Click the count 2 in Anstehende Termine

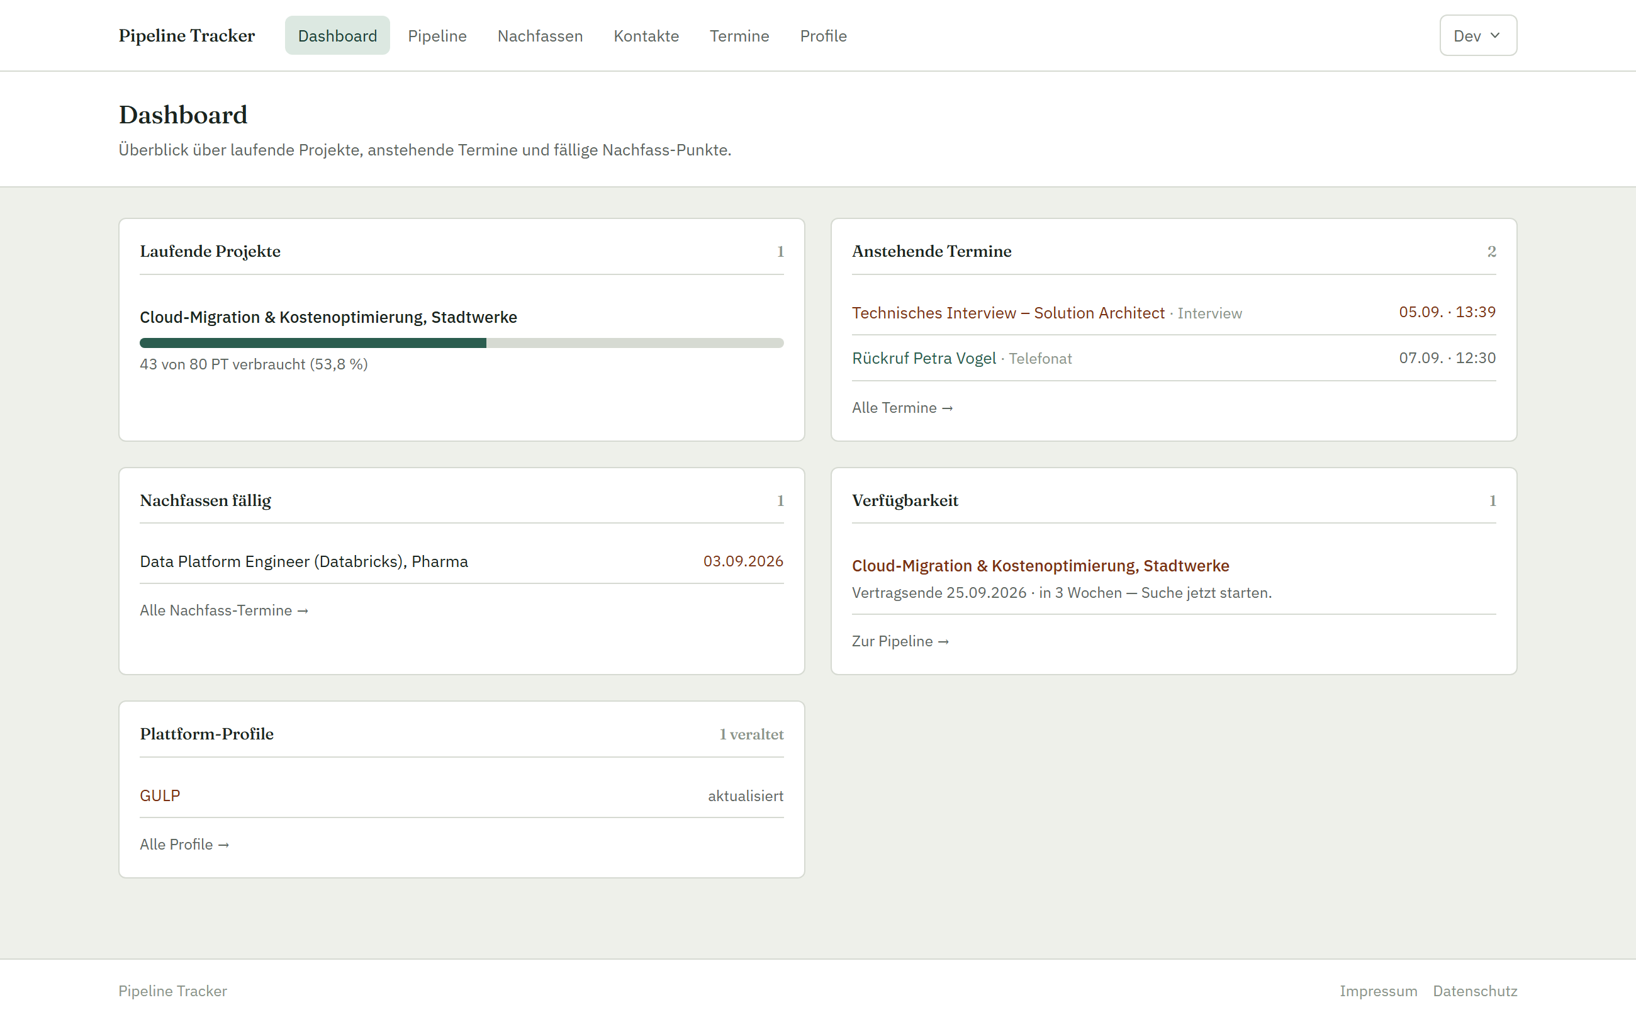tap(1491, 252)
